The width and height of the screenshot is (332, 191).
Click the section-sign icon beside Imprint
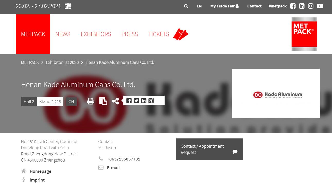click(23, 179)
